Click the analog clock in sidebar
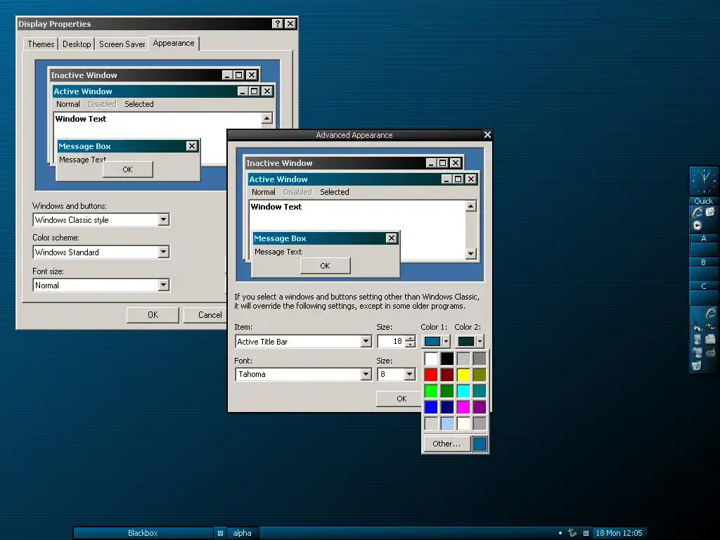720x540 pixels. 703,181
